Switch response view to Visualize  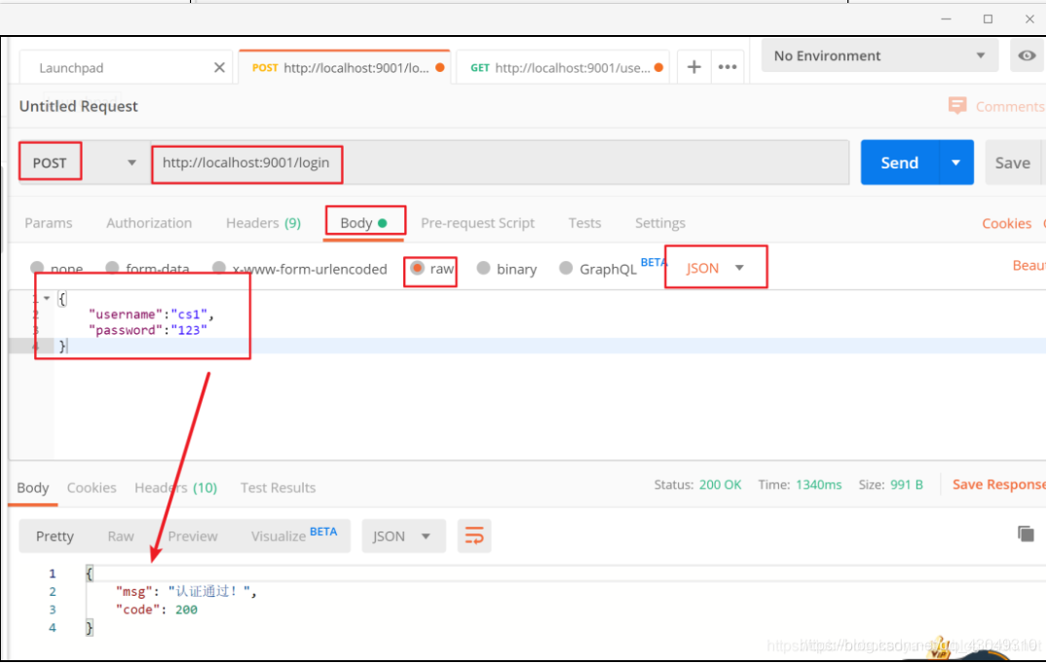293,535
